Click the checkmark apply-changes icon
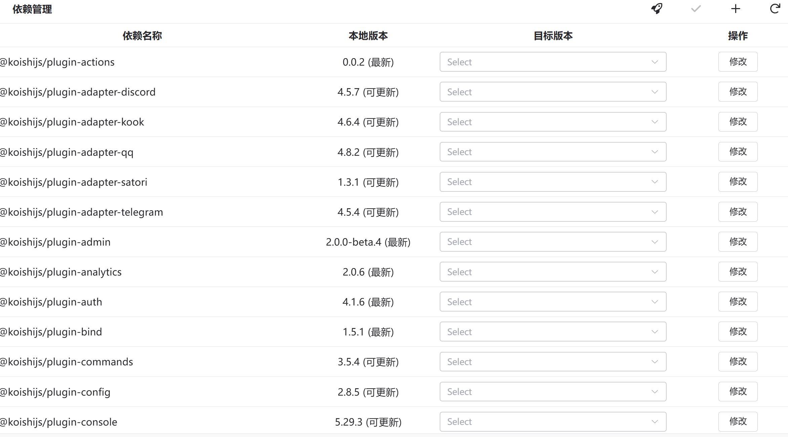 [x=696, y=9]
